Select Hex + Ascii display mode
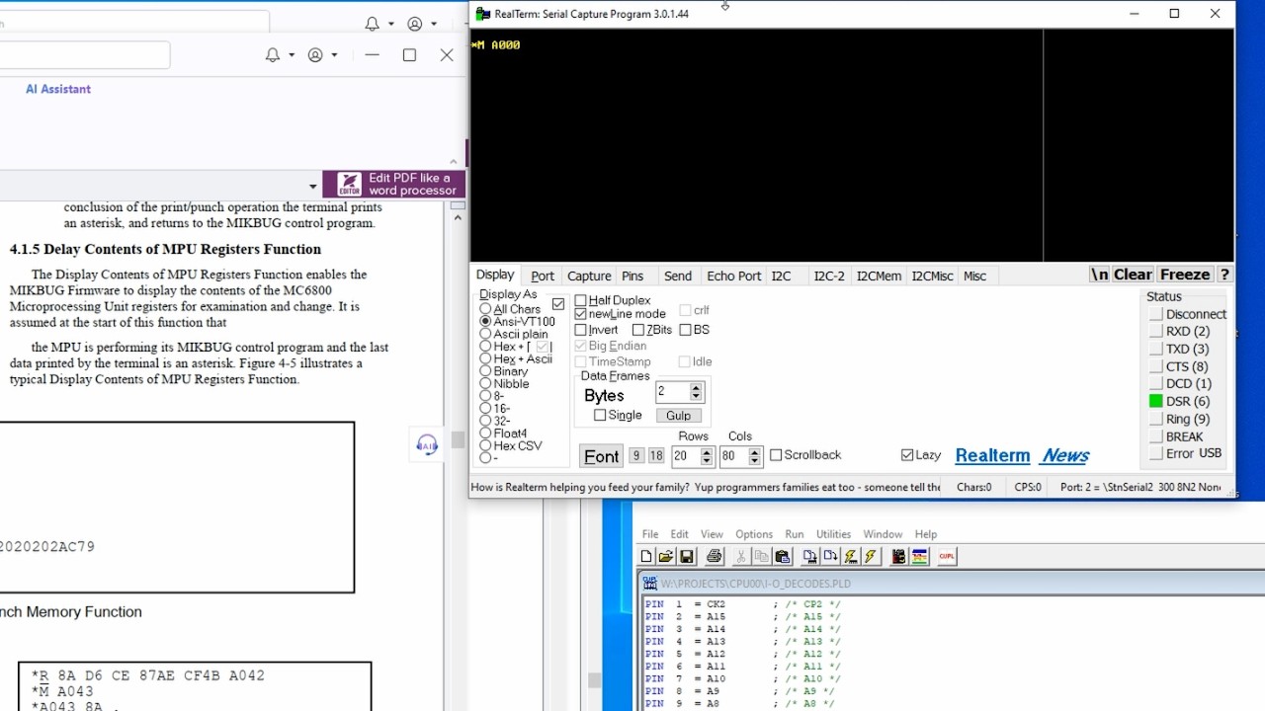Image resolution: width=1265 pixels, height=711 pixels. 485,359
